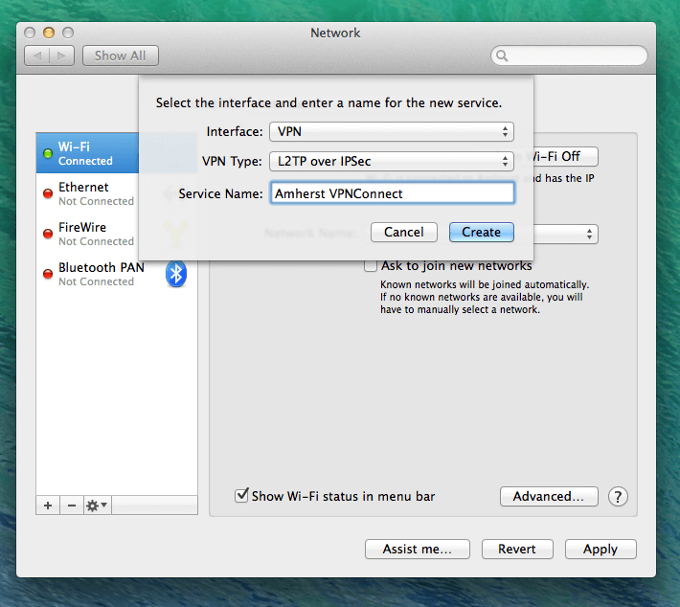The height and width of the screenshot is (607, 680).
Task: Click Cancel in the new service sheet
Action: (404, 232)
